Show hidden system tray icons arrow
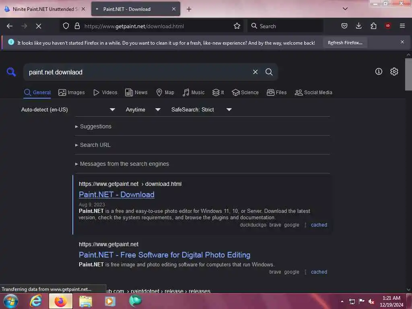This screenshot has width=412, height=309. tap(342, 301)
